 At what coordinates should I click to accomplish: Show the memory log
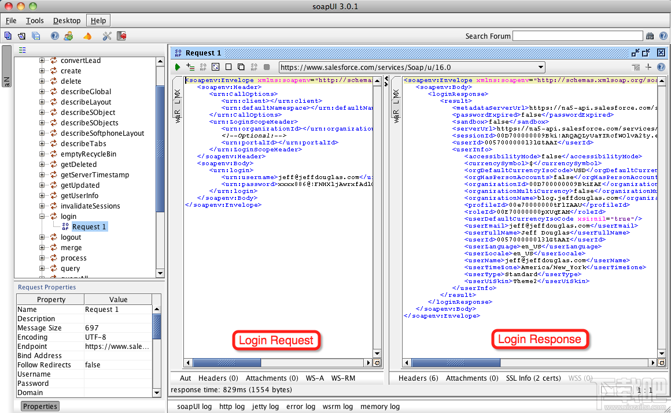point(380,407)
